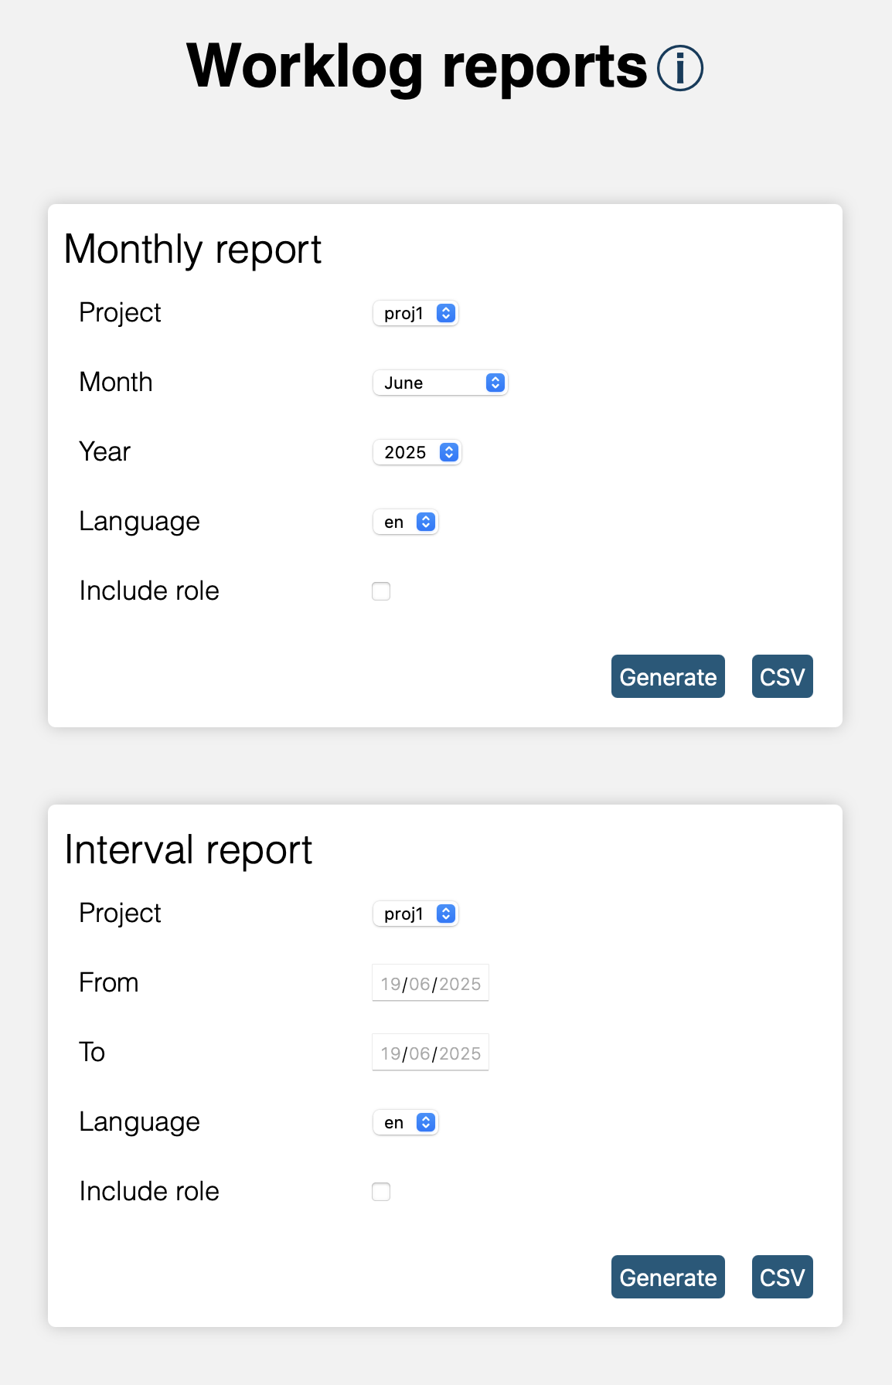Click the From label
The height and width of the screenshot is (1385, 892).
pos(109,982)
